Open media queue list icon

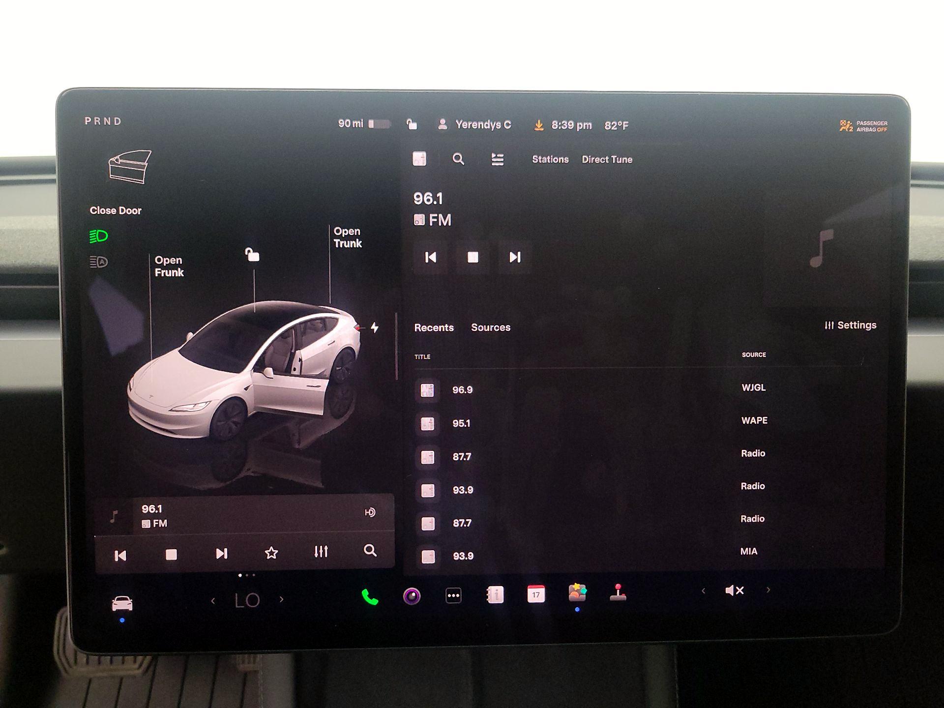point(498,159)
